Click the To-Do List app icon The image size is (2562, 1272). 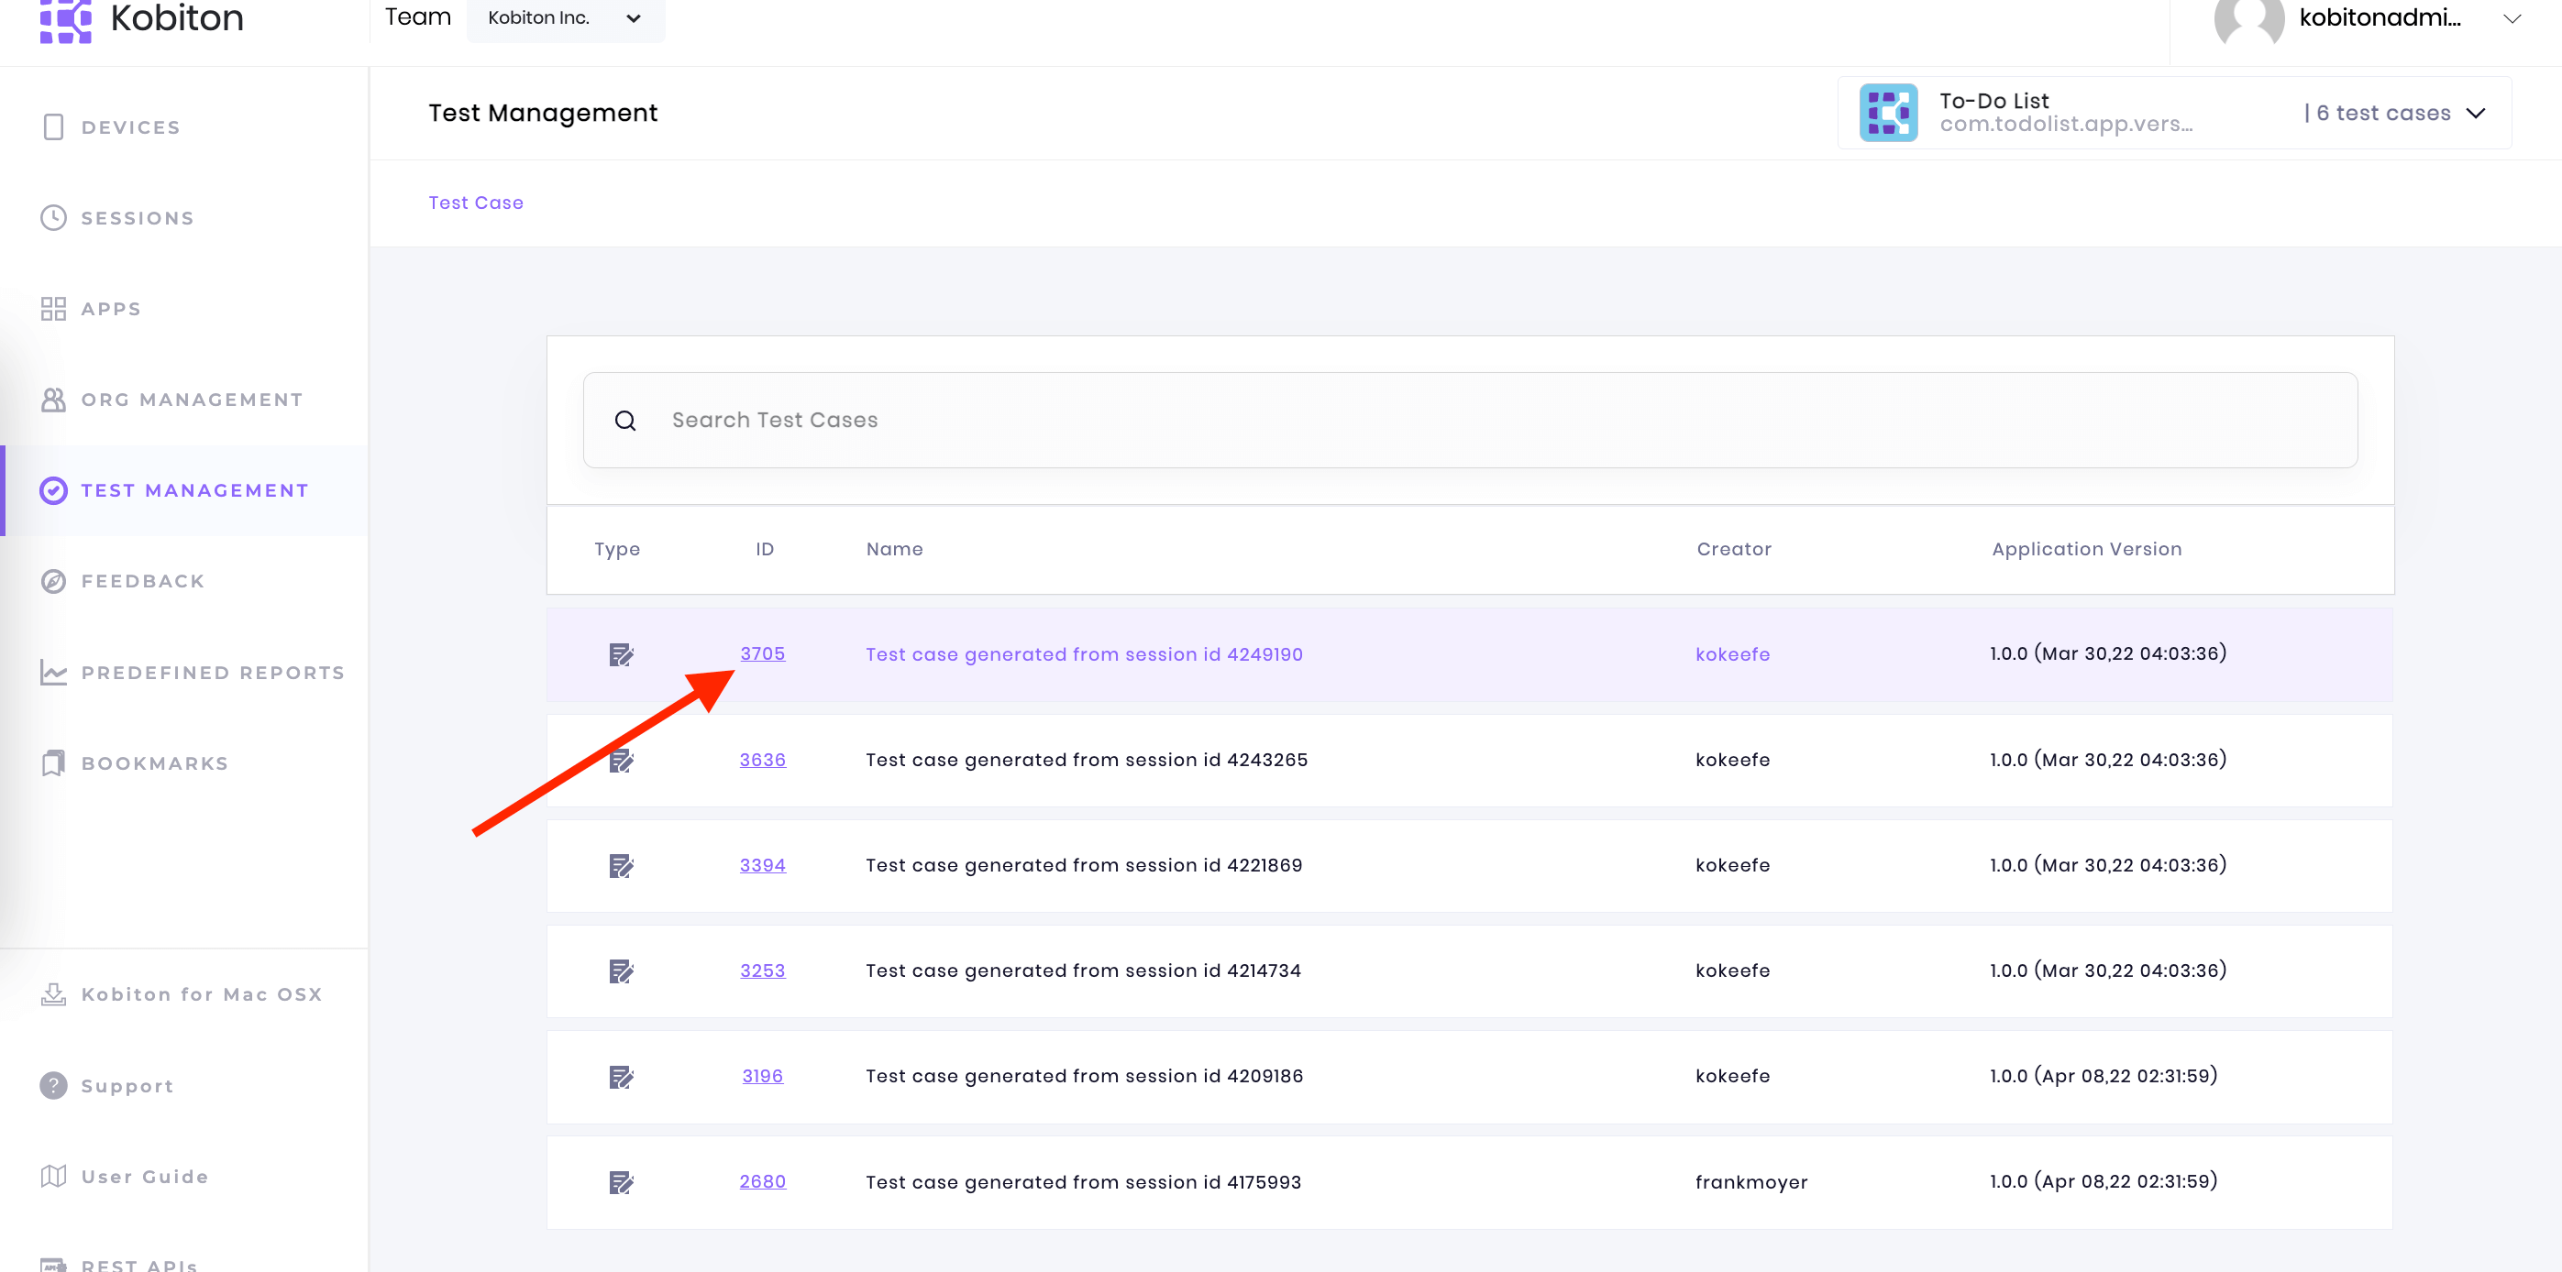[x=1889, y=113]
